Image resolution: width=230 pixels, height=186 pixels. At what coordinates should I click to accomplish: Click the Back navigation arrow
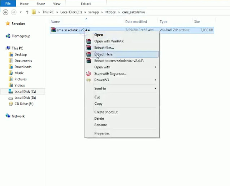5,12
